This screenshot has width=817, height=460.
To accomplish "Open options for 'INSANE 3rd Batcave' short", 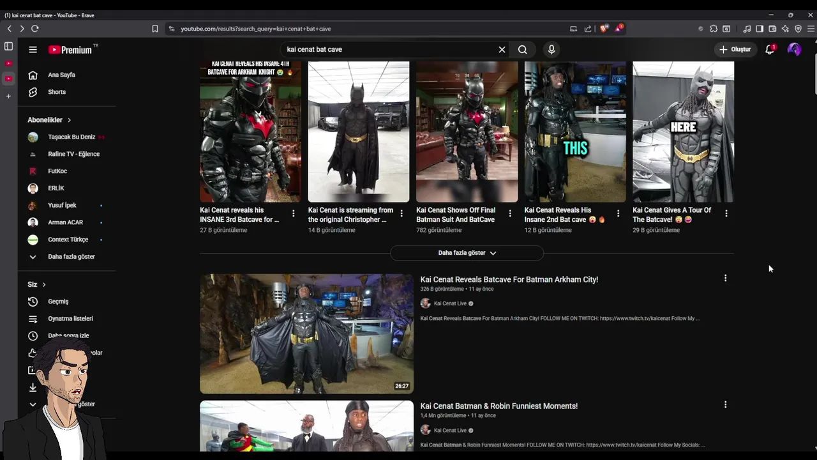I will (293, 213).
